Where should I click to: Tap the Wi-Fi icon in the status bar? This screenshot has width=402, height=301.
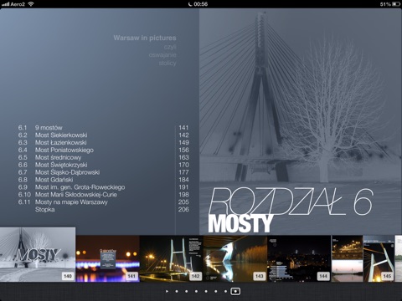coord(31,4)
